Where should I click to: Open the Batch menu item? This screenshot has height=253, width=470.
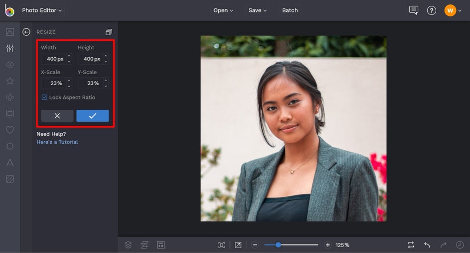tap(290, 10)
